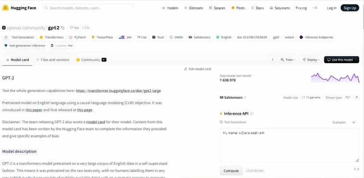The image size is (364, 178).
Task: Open the 'model card' link in disclaimer
Action: click(x=96, y=122)
